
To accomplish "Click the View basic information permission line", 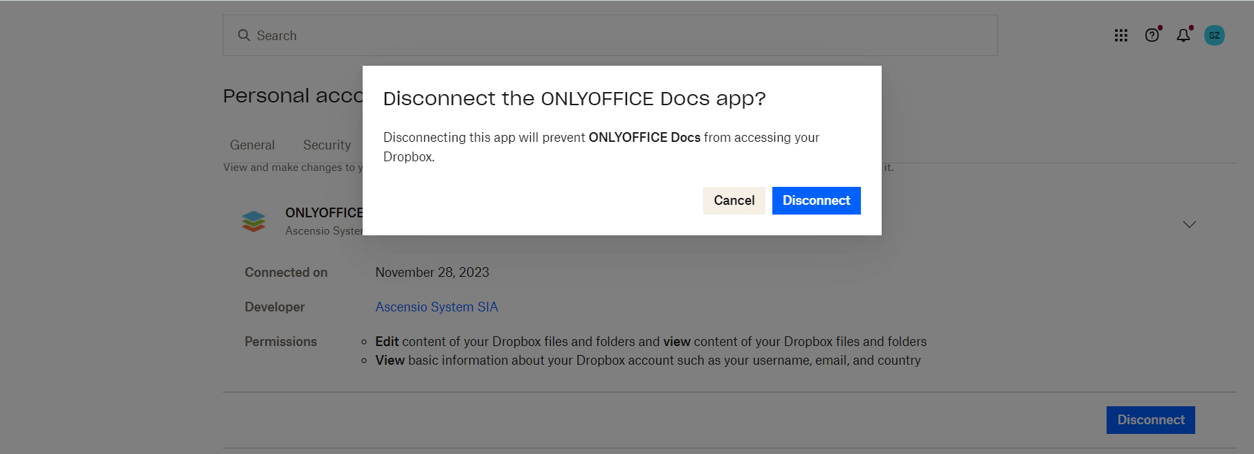I will pyautogui.click(x=648, y=361).
